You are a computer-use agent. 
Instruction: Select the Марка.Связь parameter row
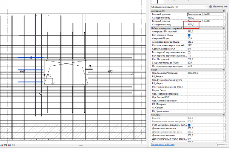point(188,90)
